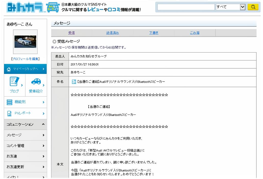Click the みんなのカーライフ car badge icon
263x179 pixels.
[x=53, y=8]
